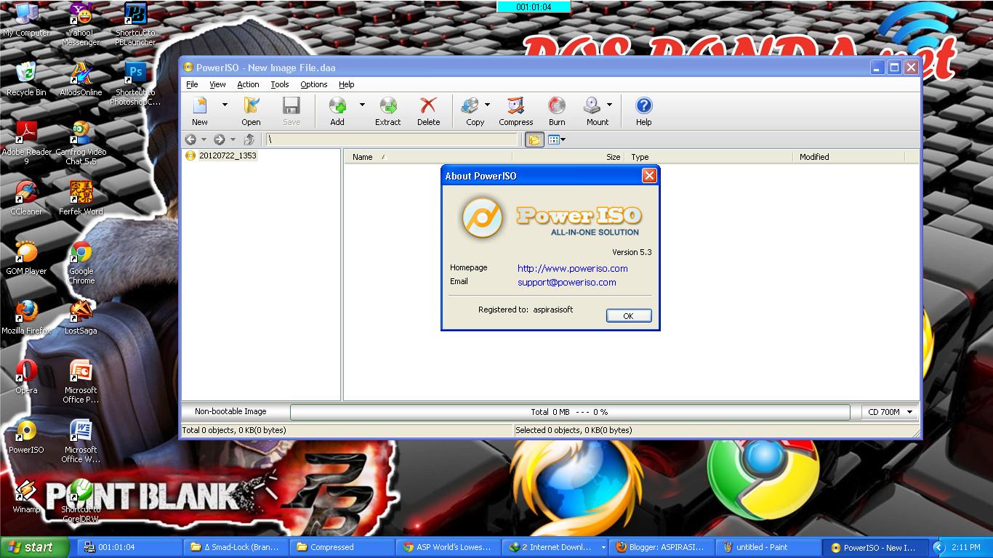Switch to untitled - Paint in taskbar
993x558 pixels.
tap(768, 547)
